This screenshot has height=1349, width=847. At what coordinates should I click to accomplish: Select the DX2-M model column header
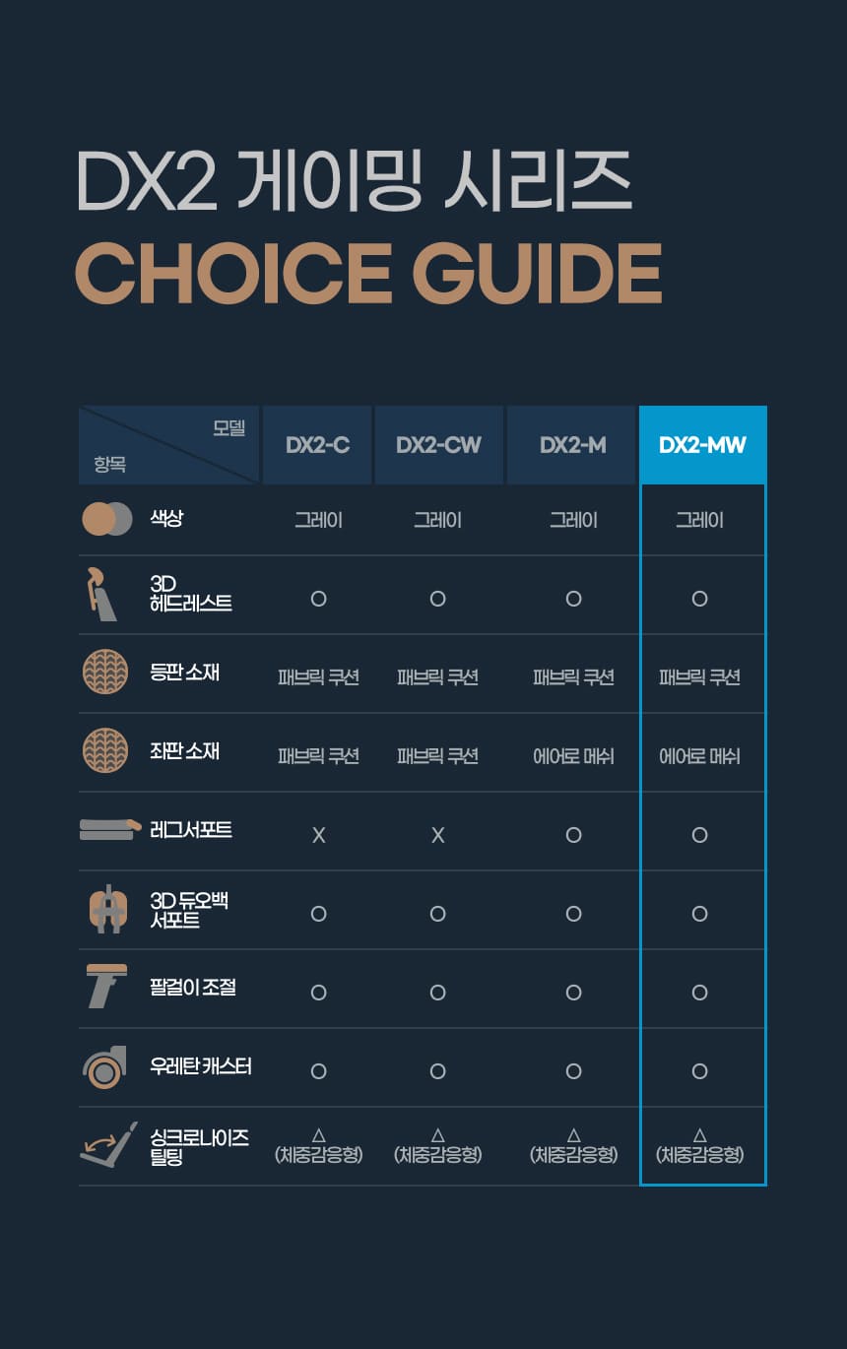572,445
